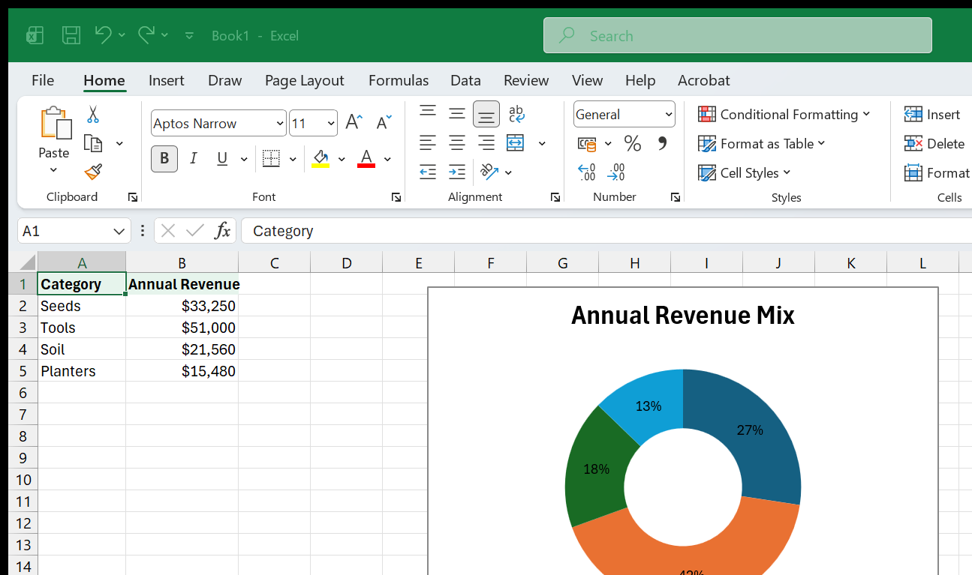The width and height of the screenshot is (972, 575).
Task: Select the Format Painter brush
Action: click(93, 172)
